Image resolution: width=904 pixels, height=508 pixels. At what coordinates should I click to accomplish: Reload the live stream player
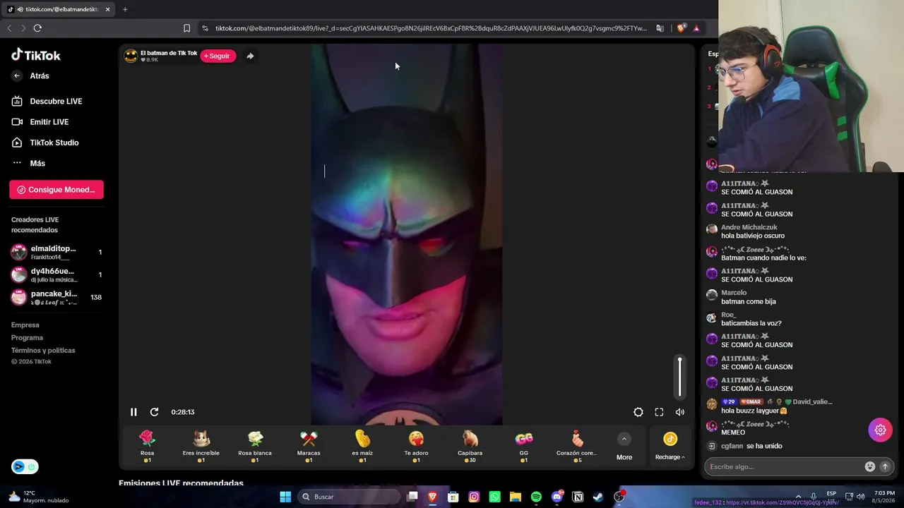point(154,412)
